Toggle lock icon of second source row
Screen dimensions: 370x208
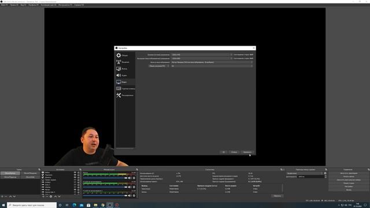(79, 175)
